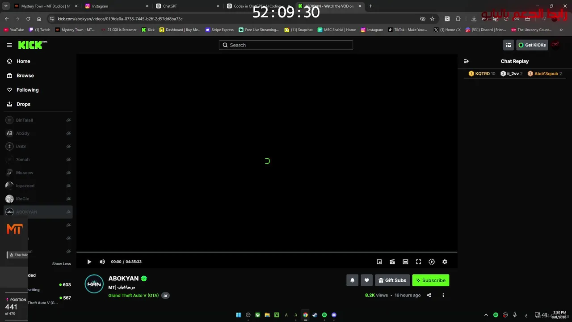
Task: Open iReGix channel in the following list
Action: pyautogui.click(x=38, y=199)
